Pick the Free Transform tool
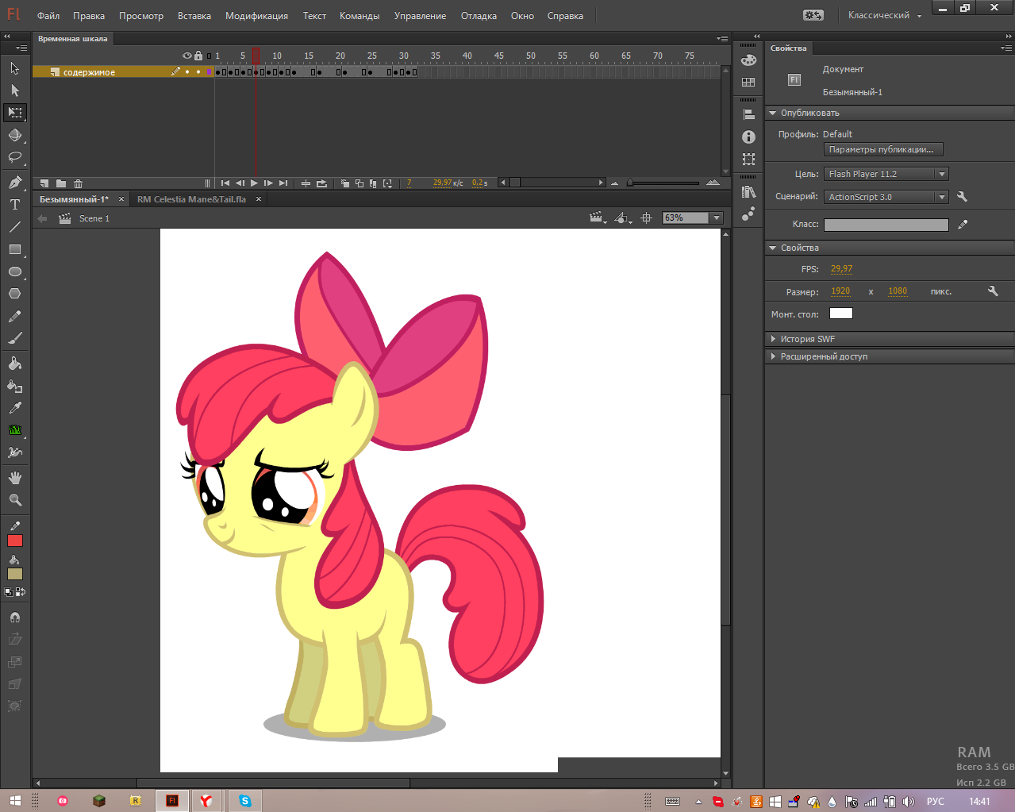The image size is (1015, 812). (x=15, y=113)
